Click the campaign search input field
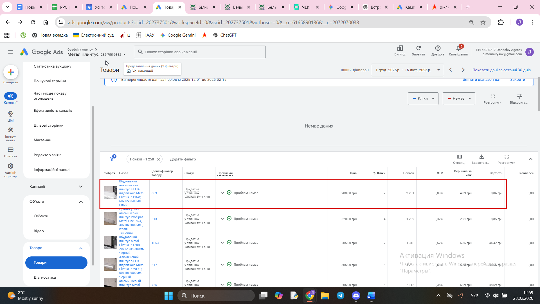 coord(200,52)
